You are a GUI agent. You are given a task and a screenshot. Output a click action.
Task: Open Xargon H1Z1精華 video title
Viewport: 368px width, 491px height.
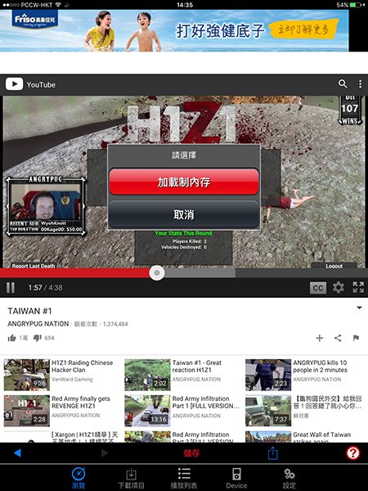(84, 438)
